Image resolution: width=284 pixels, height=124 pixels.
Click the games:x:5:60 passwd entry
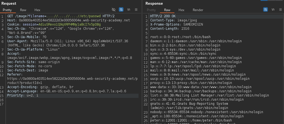tap(196, 58)
